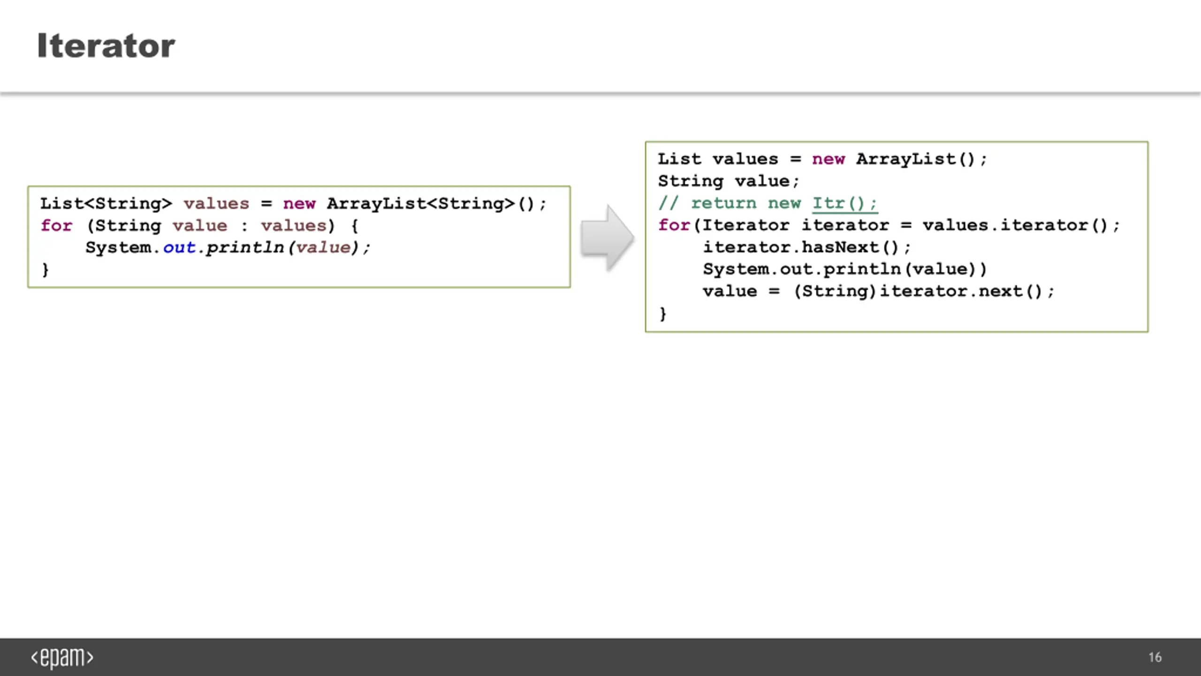Click the 'String value;' declaration line

(729, 181)
